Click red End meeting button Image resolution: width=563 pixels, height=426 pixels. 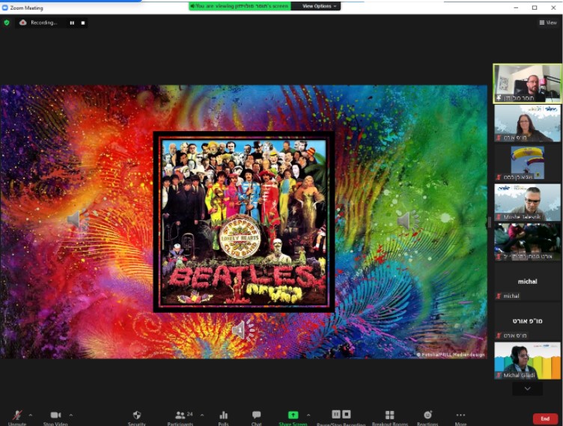[545, 419]
